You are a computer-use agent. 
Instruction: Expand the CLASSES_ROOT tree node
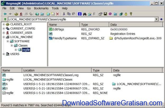point(3,24)
